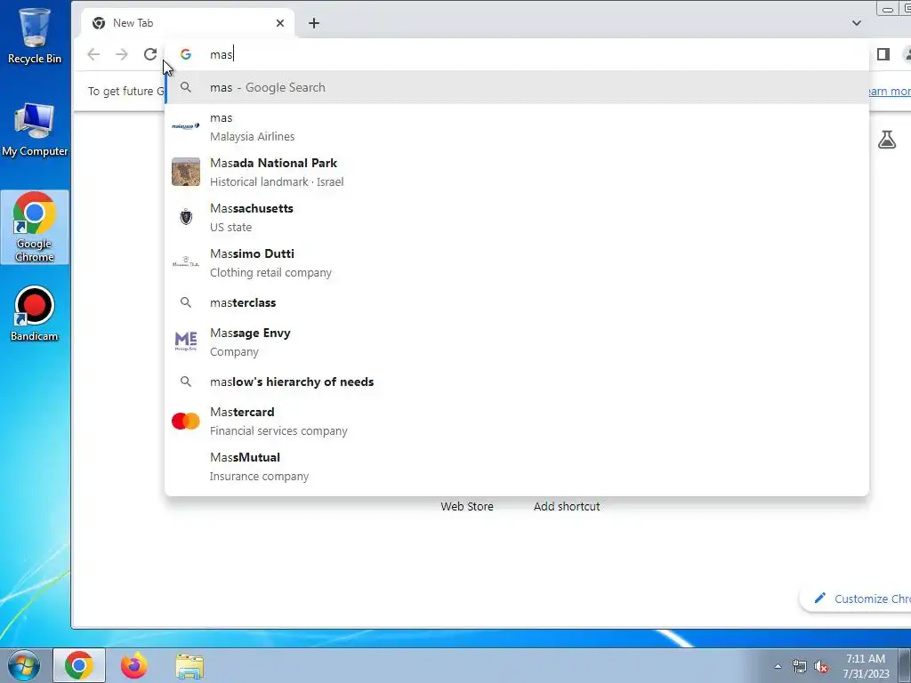Click Chrome icon in taskbar

click(x=79, y=665)
